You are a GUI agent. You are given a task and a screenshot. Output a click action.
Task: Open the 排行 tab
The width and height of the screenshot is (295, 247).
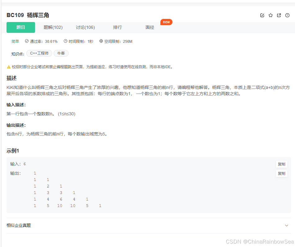point(118,28)
